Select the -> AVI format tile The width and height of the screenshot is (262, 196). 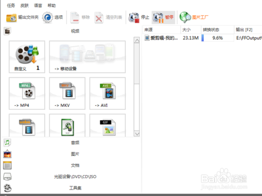107,94
